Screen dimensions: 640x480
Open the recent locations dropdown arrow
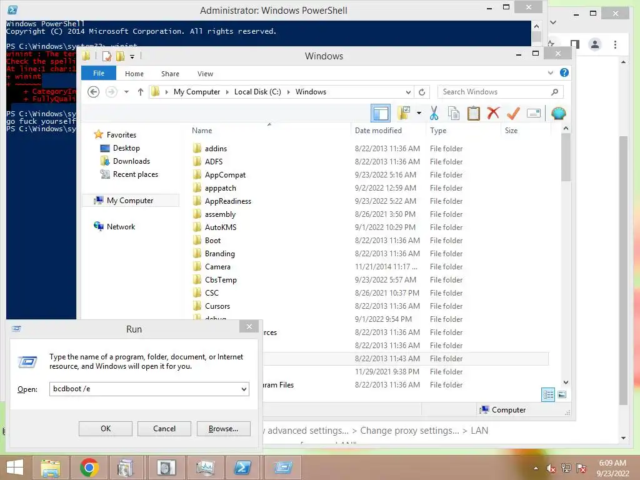pos(126,92)
